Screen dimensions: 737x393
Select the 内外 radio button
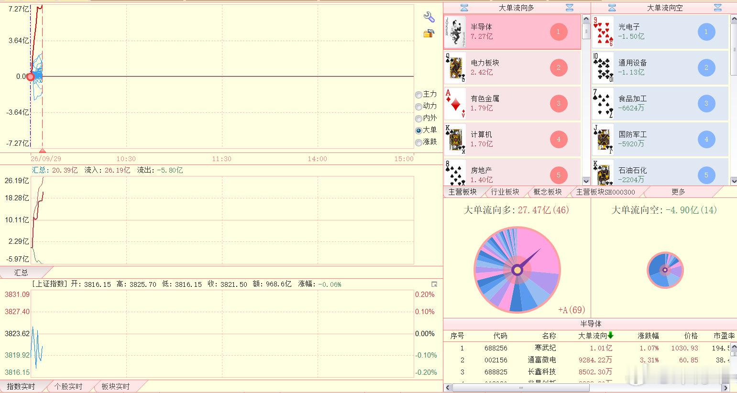[x=418, y=118]
